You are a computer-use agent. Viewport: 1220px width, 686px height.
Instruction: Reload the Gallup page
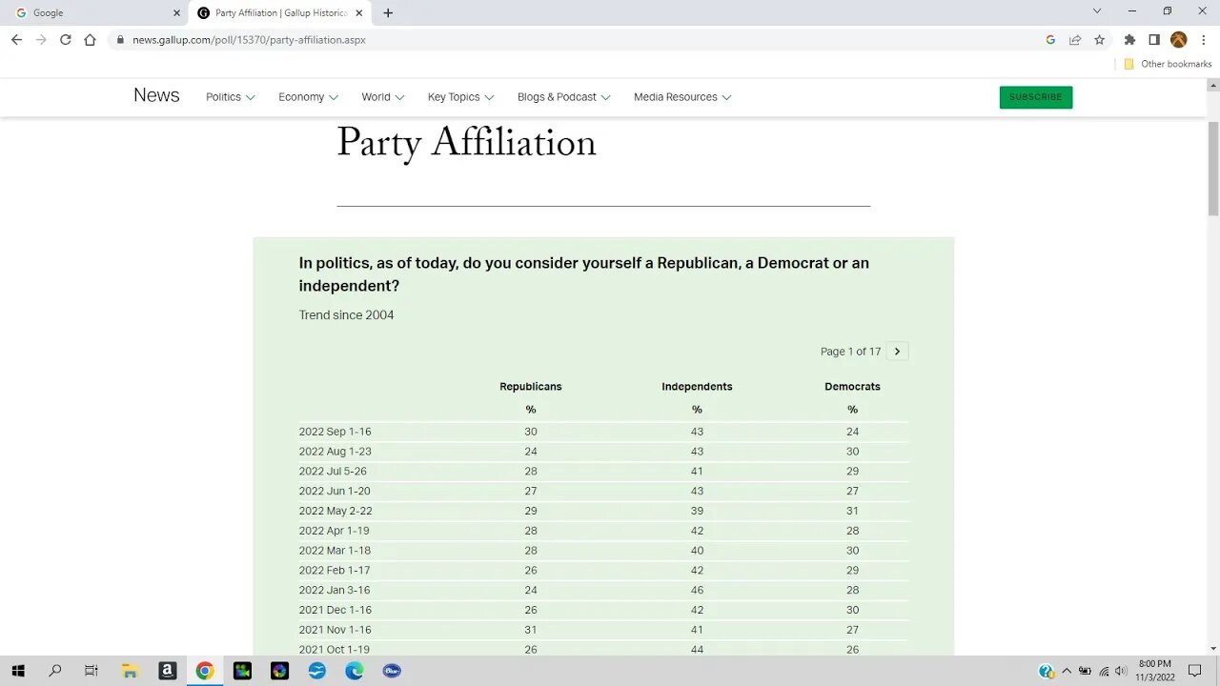pyautogui.click(x=66, y=40)
